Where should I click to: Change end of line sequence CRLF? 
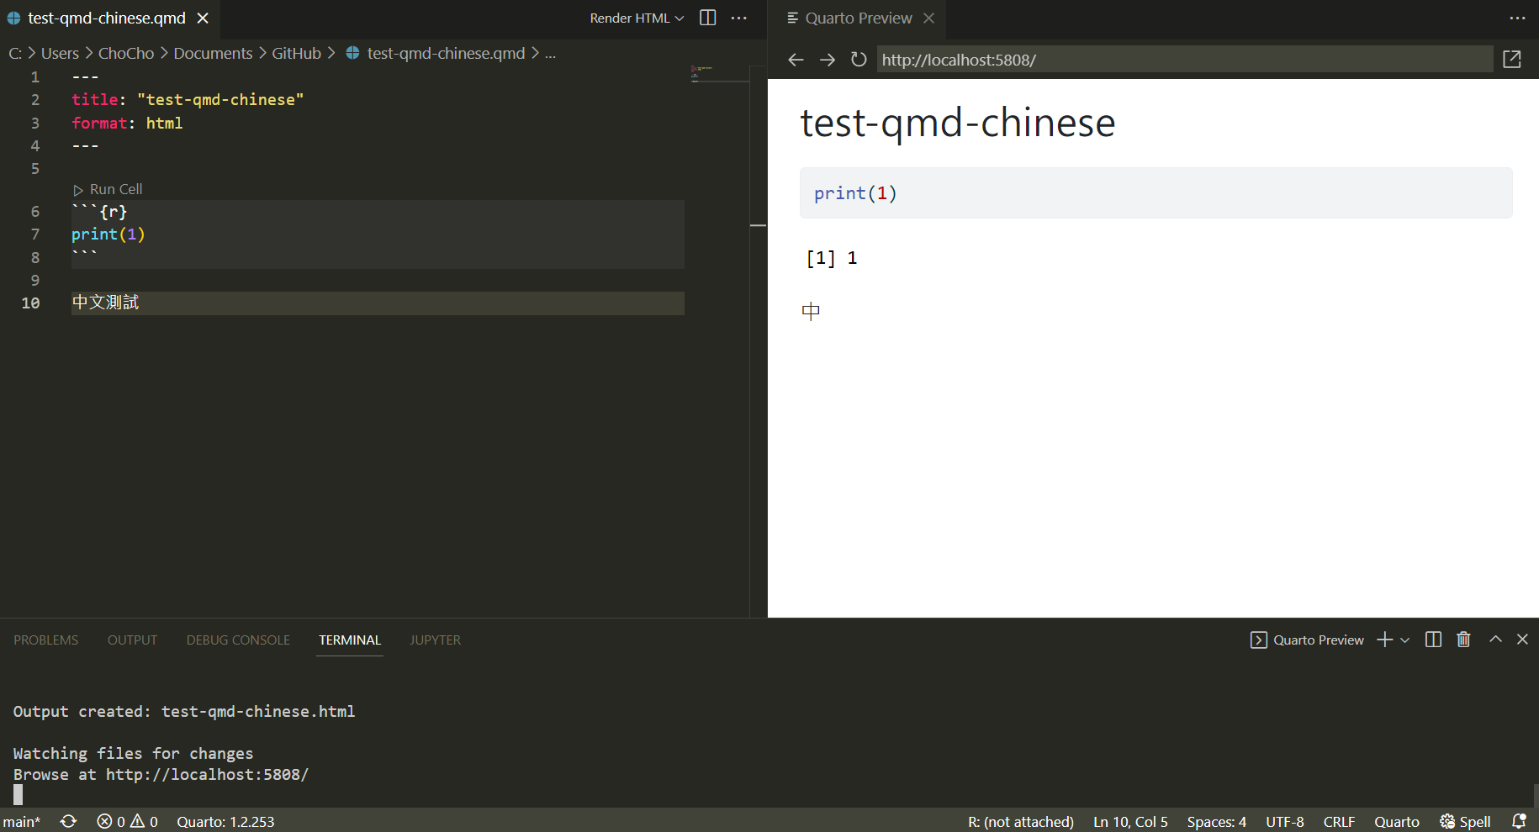tap(1339, 821)
